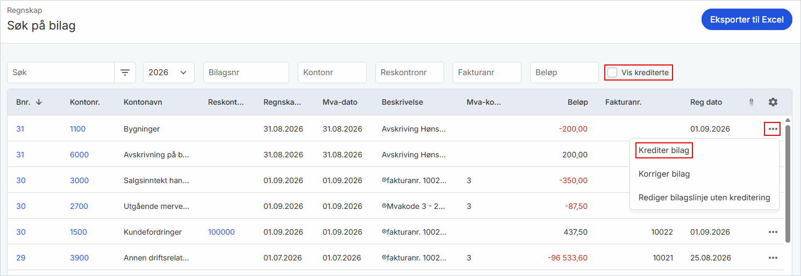The height and width of the screenshot is (276, 801).
Task: Click the Kontonavn column header
Action: click(142, 102)
